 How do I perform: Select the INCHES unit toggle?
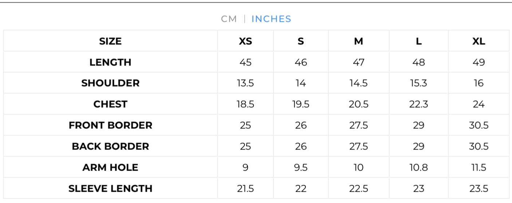click(271, 19)
